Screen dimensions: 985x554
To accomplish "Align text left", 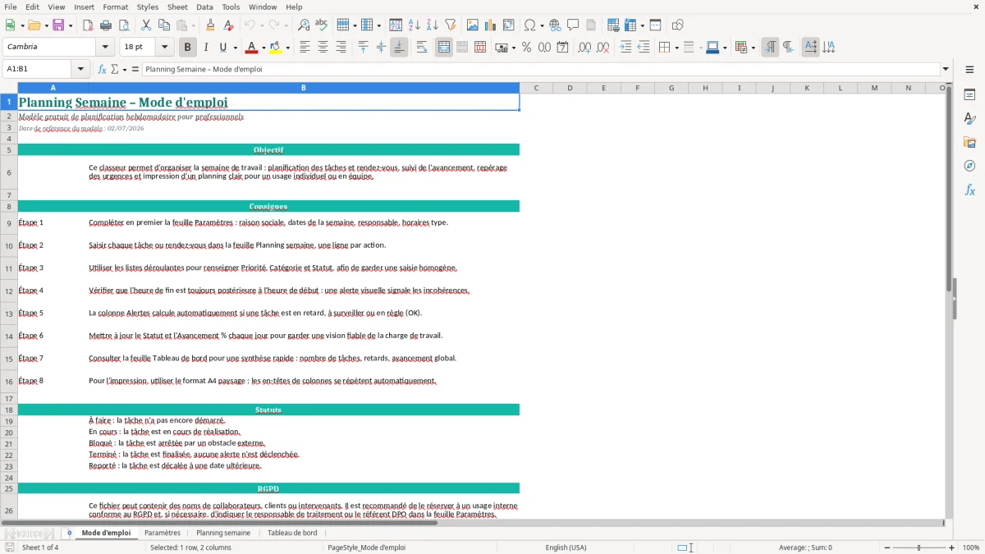I will point(305,47).
